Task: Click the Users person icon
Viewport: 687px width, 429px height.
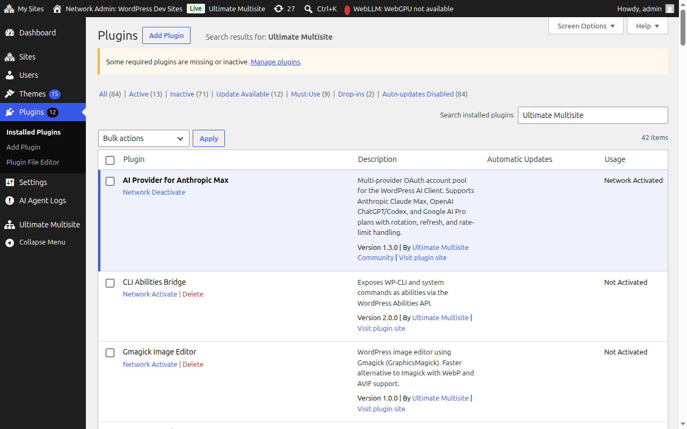Action: [x=10, y=75]
